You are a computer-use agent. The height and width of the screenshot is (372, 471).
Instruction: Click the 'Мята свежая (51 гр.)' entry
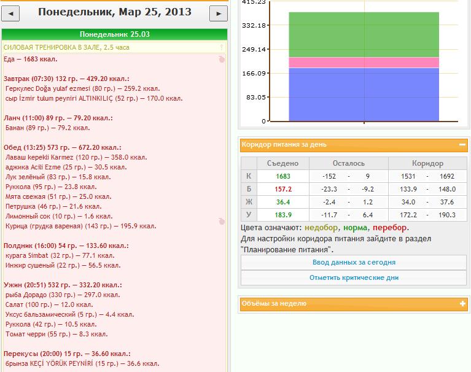point(58,196)
